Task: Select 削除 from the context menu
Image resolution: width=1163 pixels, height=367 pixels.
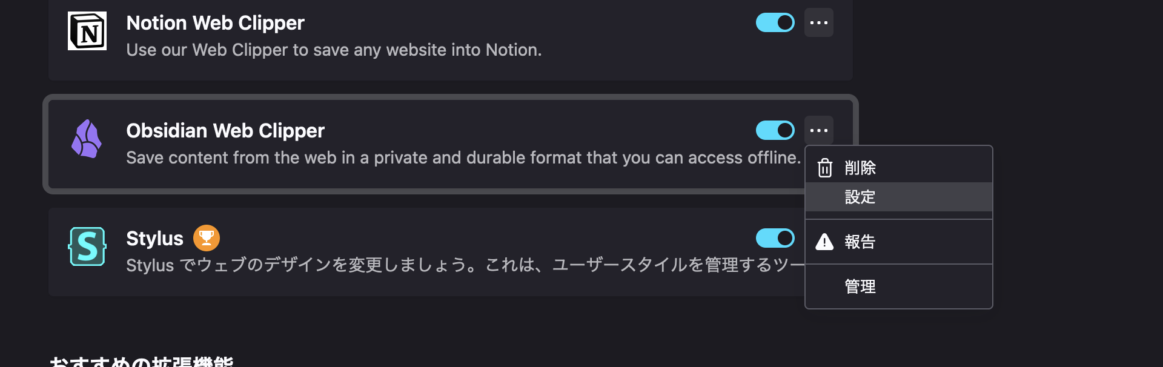Action: (x=860, y=168)
